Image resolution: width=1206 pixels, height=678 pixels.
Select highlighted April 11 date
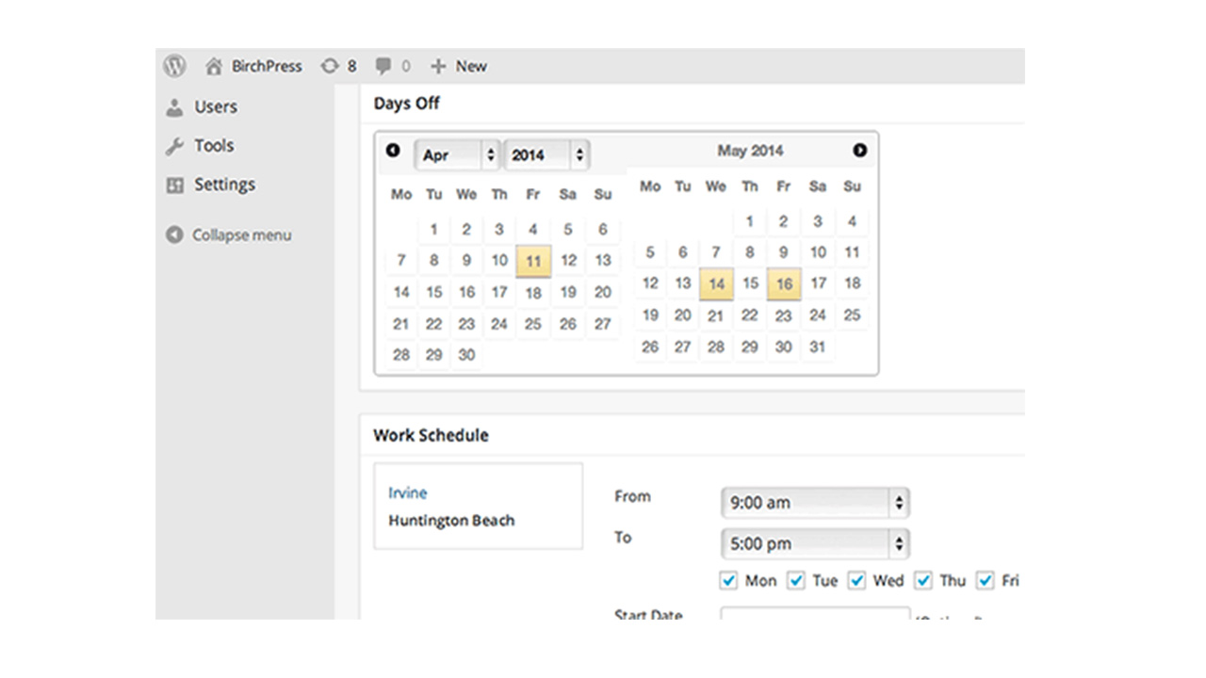point(533,261)
